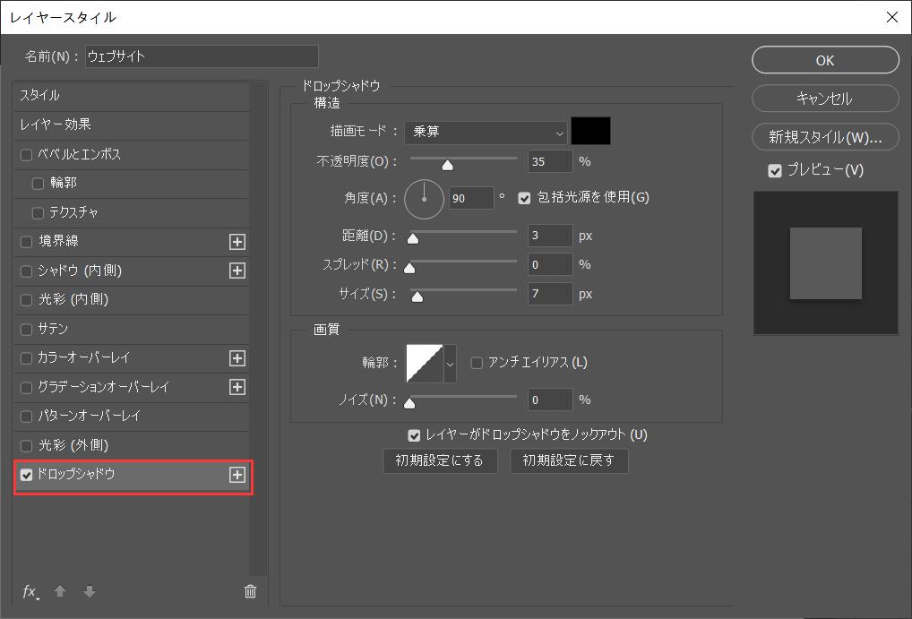Click the fx add effect icon
Image resolution: width=912 pixels, height=619 pixels.
click(x=30, y=591)
